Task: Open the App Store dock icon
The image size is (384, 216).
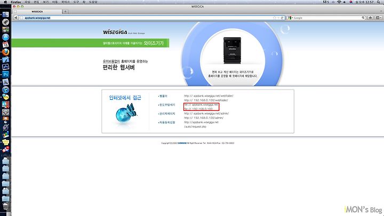Action: (5, 37)
